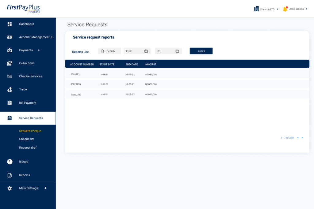Open the To date calendar picker
Viewport: 314px width, 209px height.
coord(177,51)
